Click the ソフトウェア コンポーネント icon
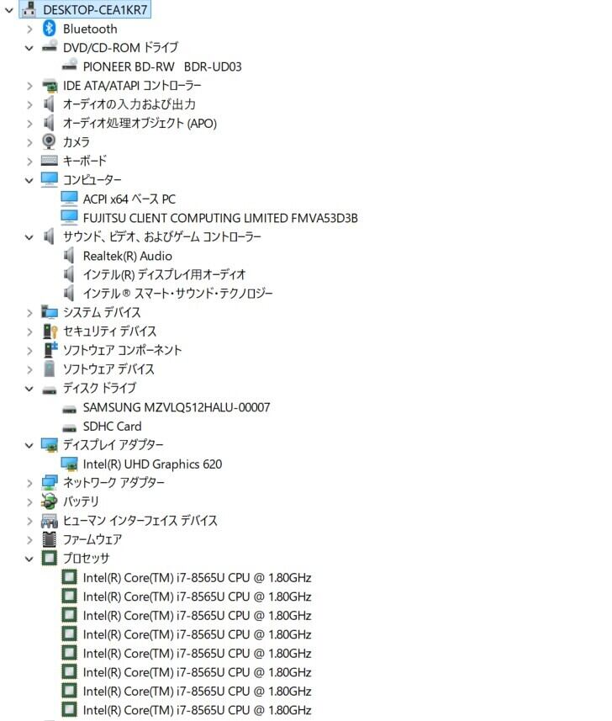612x721 pixels. coord(50,350)
